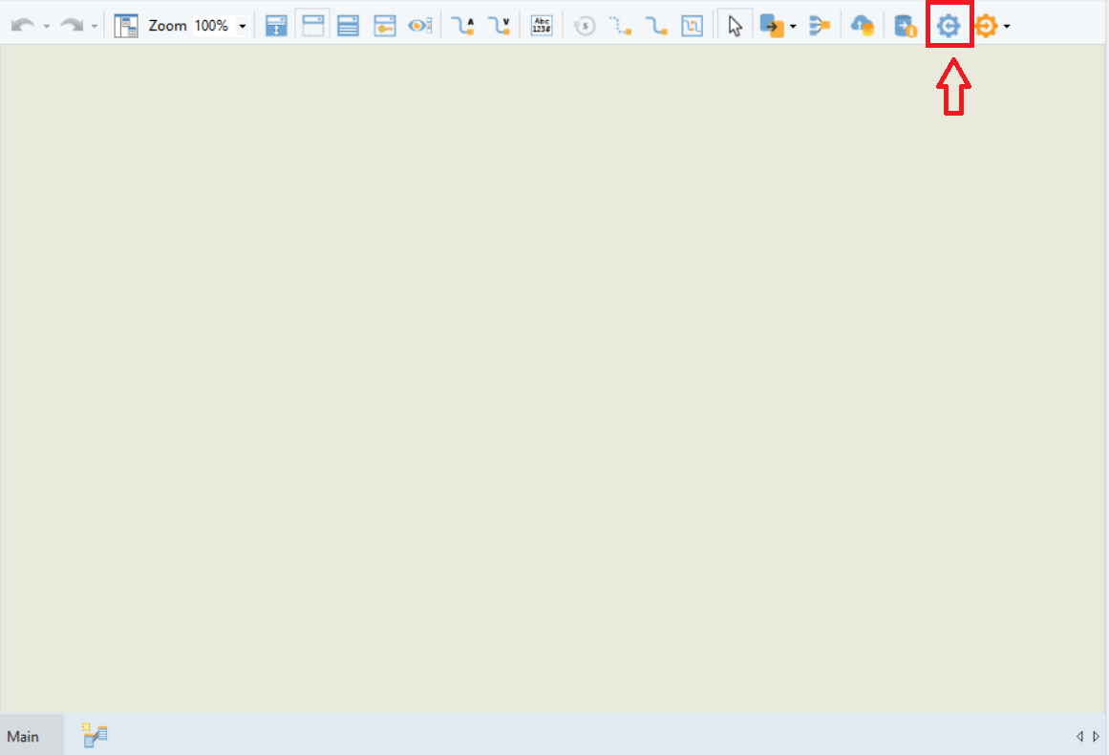This screenshot has height=755, width=1109.
Task: Expand dropdown beside blue and orange boxes icon
Action: pyautogui.click(x=793, y=27)
